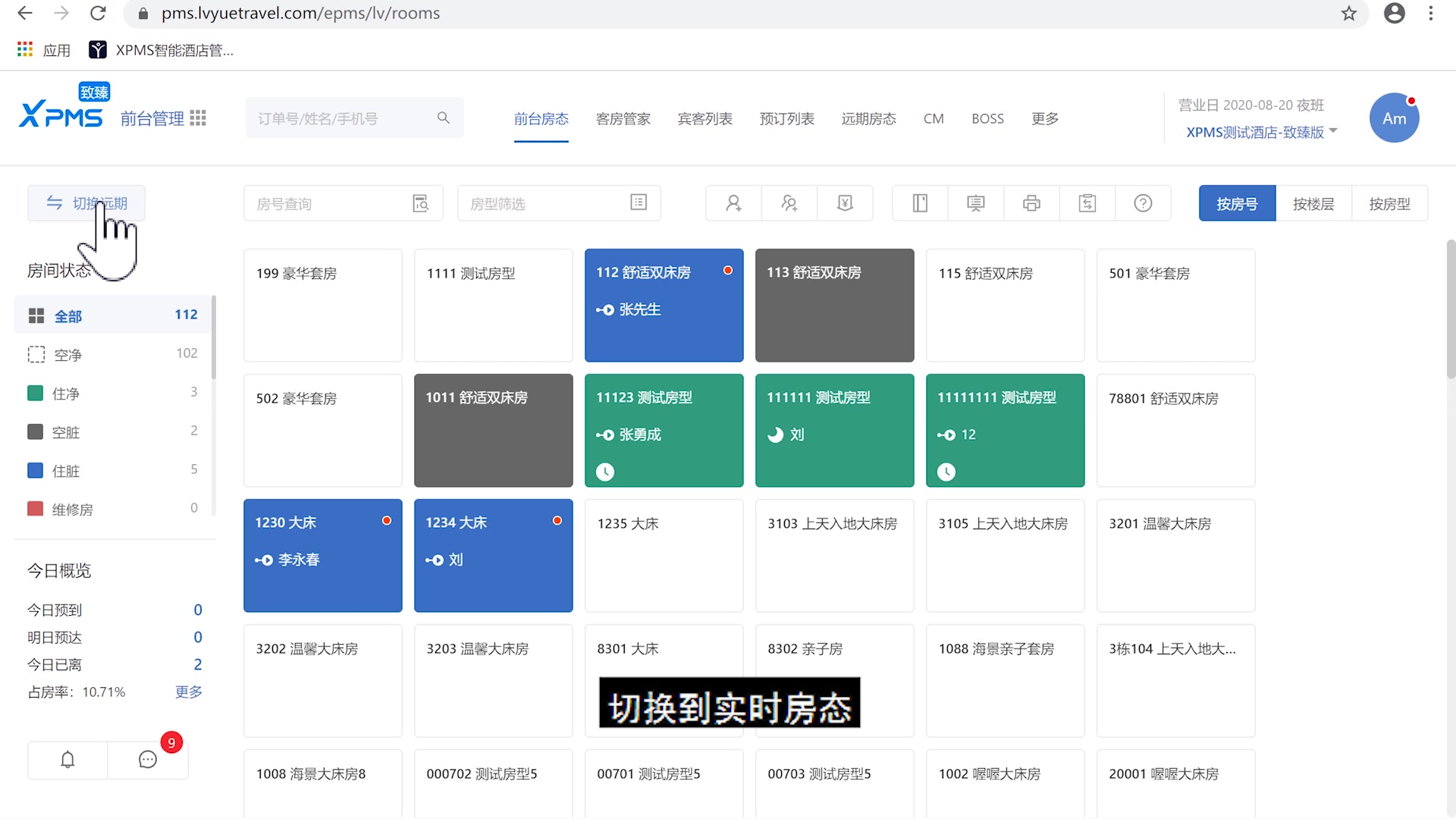Switch to the 远期房态 tab
Viewport: 1456px width, 819px height.
868,118
